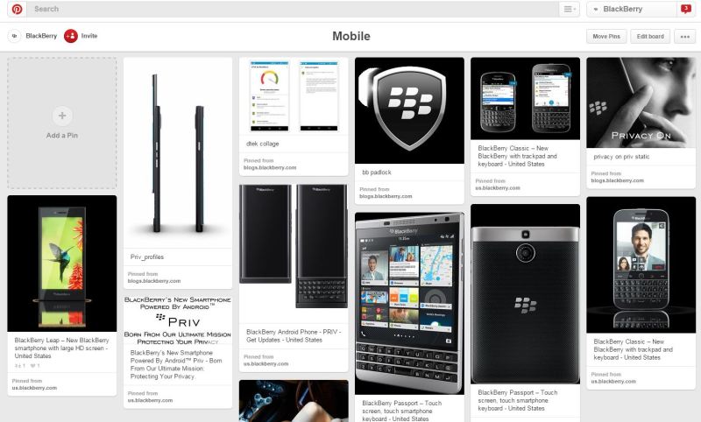701x422 pixels.
Task: Open the BlackBerry board owner avatar
Action: pyautogui.click(x=15, y=36)
